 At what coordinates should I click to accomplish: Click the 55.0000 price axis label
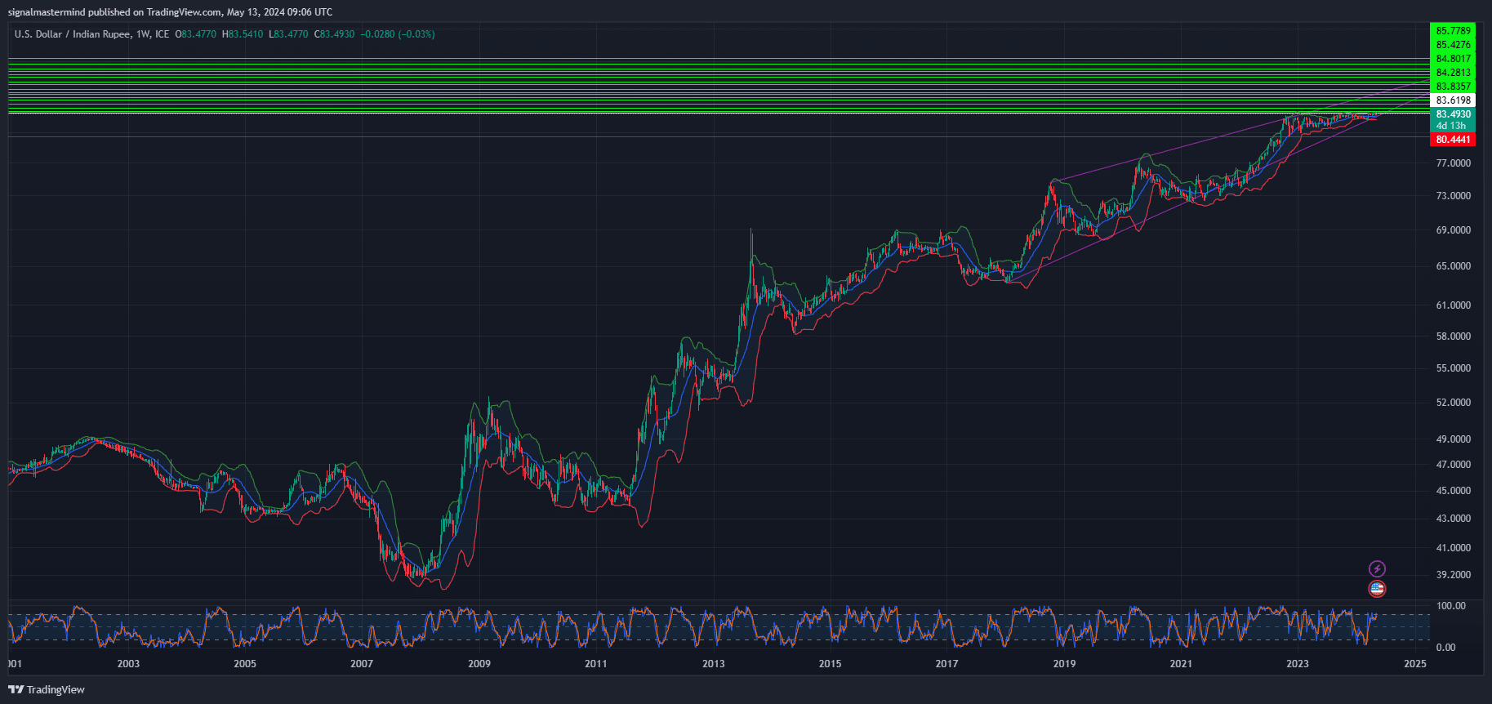point(1454,368)
